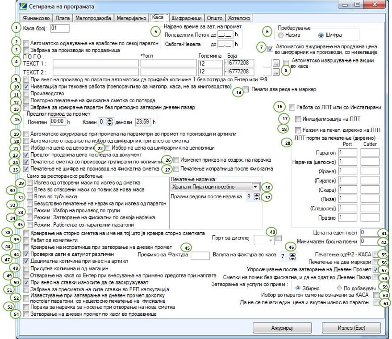Image resolution: width=392 pixels, height=339 pixels.
Task: Uncheck Упросечување после затворање на Дневен Промет
Action: (x=375, y=270)
